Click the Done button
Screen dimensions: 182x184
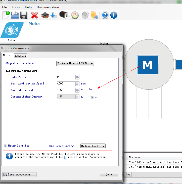click(109, 174)
